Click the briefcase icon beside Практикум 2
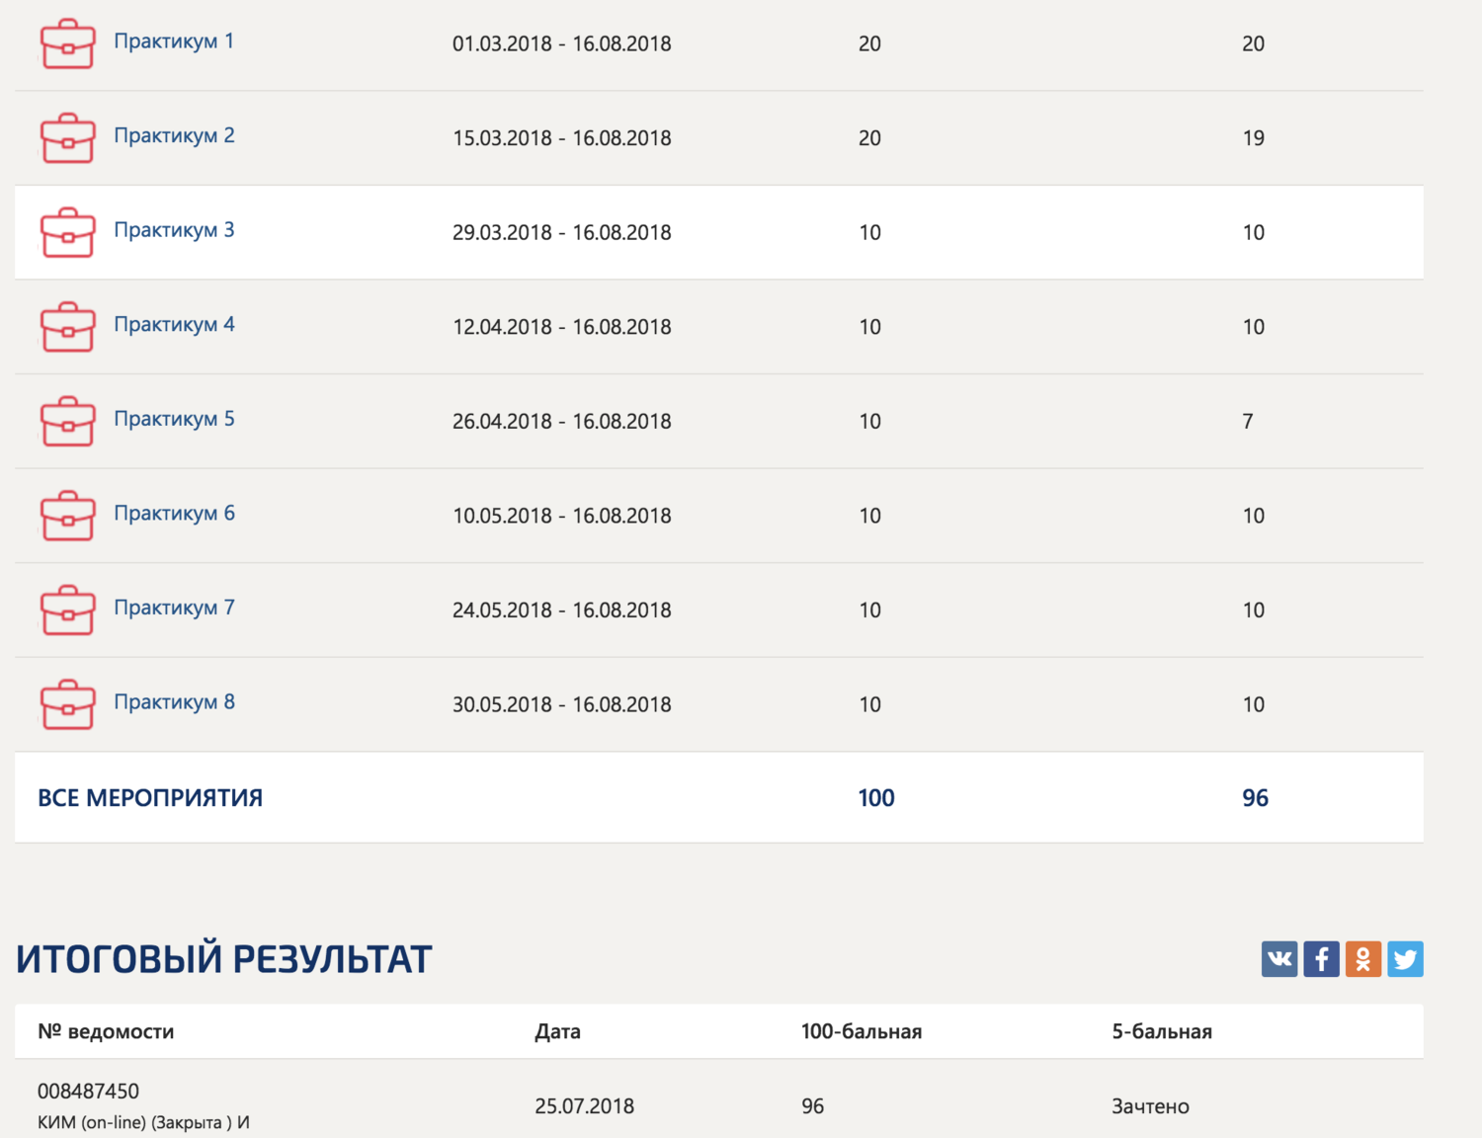Image resolution: width=1482 pixels, height=1138 pixels. click(67, 138)
